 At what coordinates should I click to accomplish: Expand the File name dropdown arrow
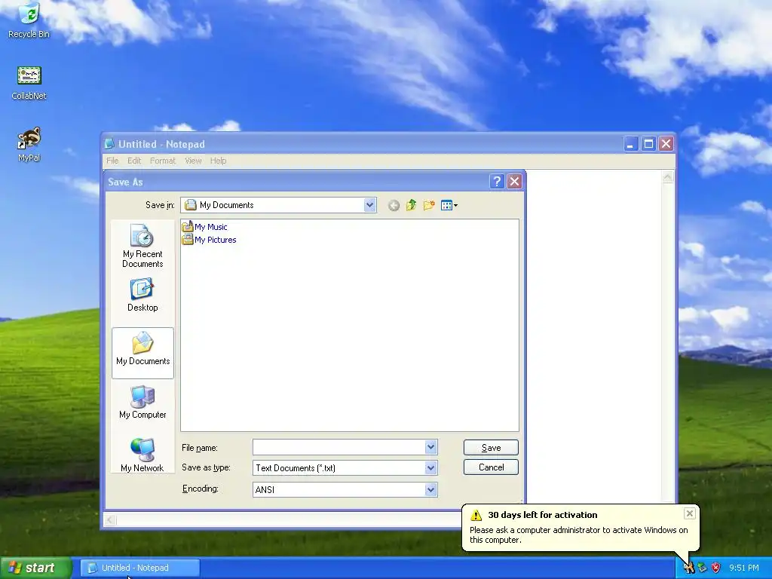(430, 447)
